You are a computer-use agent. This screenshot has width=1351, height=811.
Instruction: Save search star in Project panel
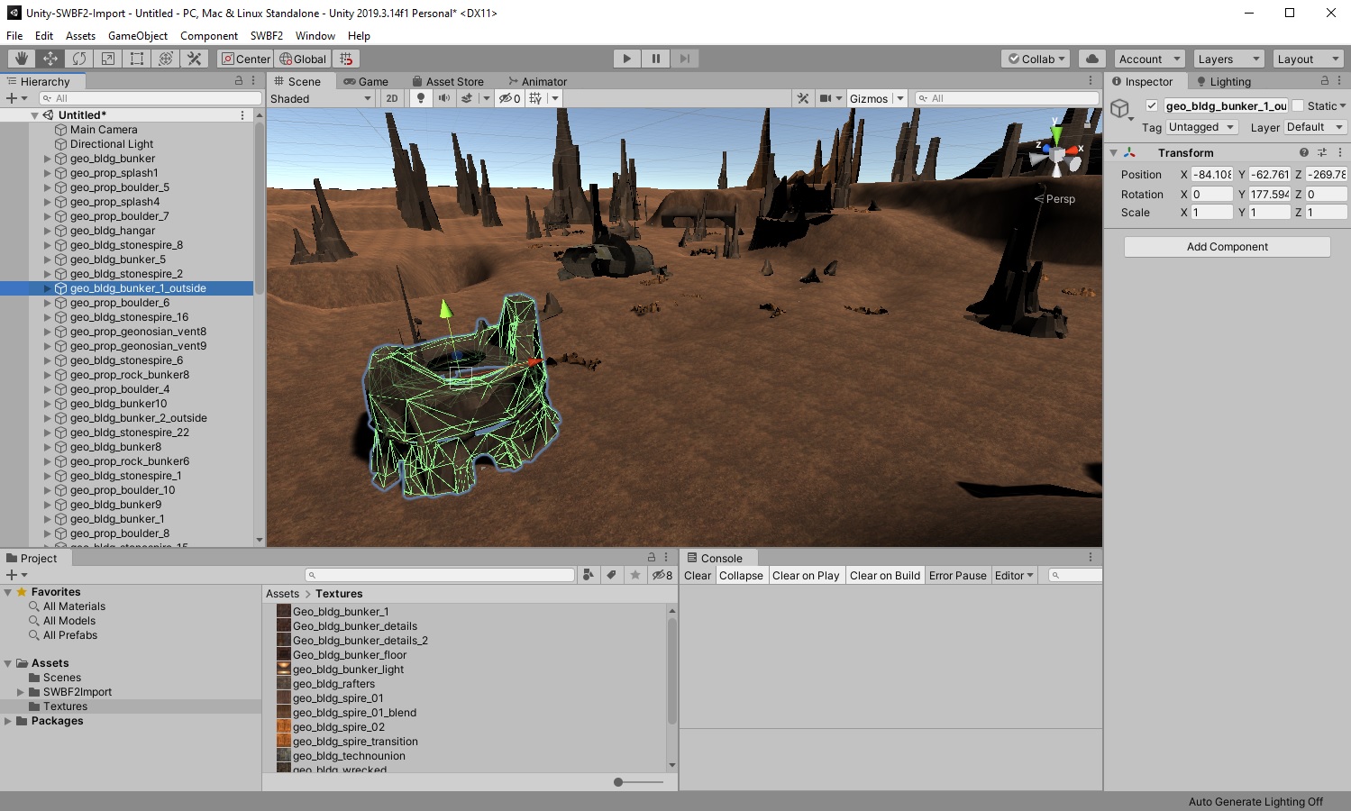(x=635, y=575)
